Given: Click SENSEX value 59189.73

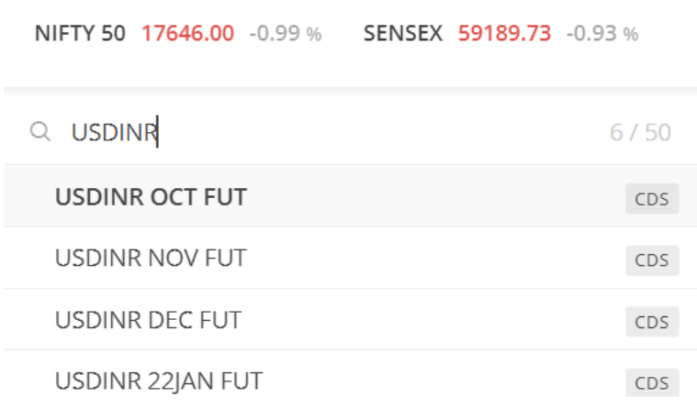Looking at the screenshot, I should pyautogui.click(x=504, y=33).
